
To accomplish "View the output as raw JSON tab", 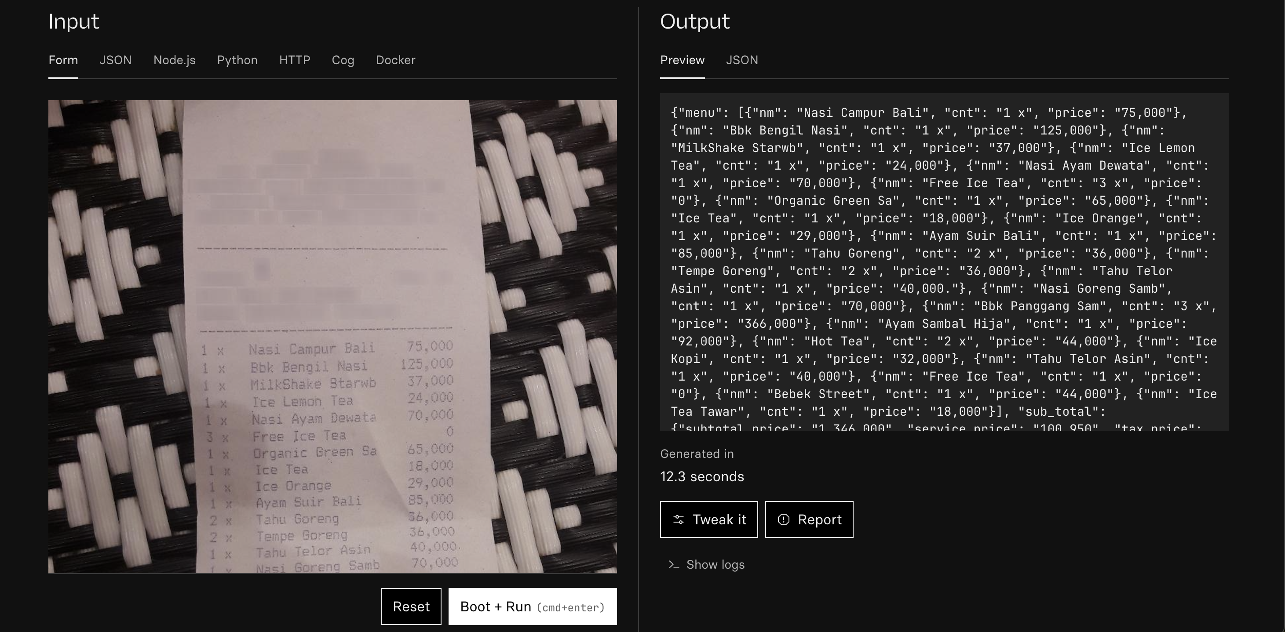I will click(x=742, y=60).
